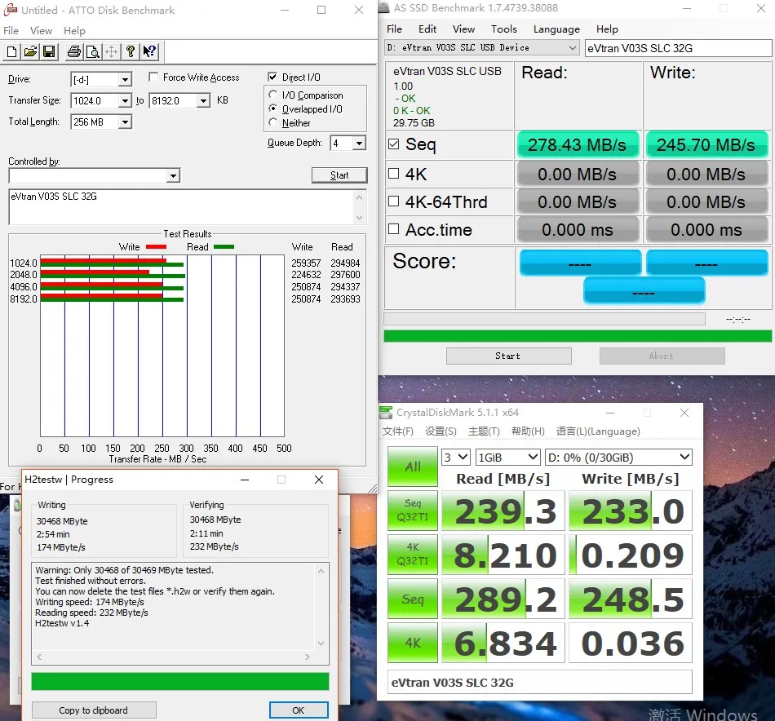Enable the Acc.time checkbox in AS SSD
This screenshot has width=775, height=721.
pyautogui.click(x=394, y=229)
